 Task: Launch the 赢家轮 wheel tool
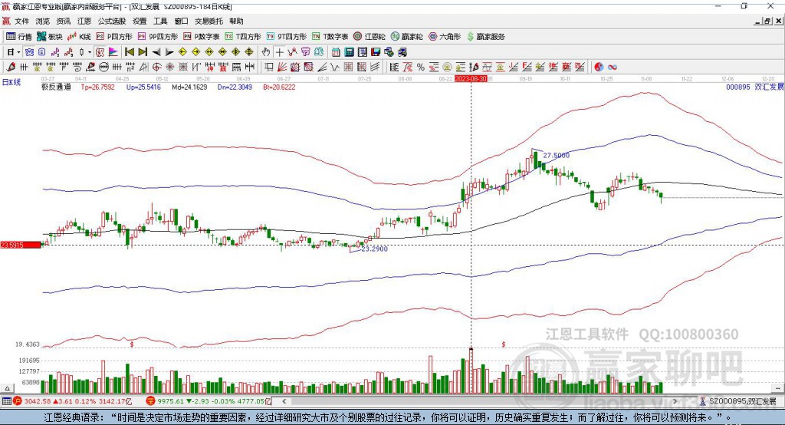pos(406,37)
